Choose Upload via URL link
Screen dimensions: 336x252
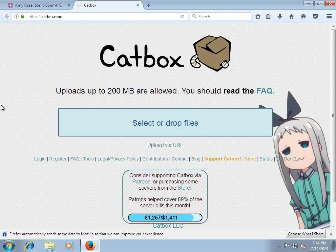165,145
